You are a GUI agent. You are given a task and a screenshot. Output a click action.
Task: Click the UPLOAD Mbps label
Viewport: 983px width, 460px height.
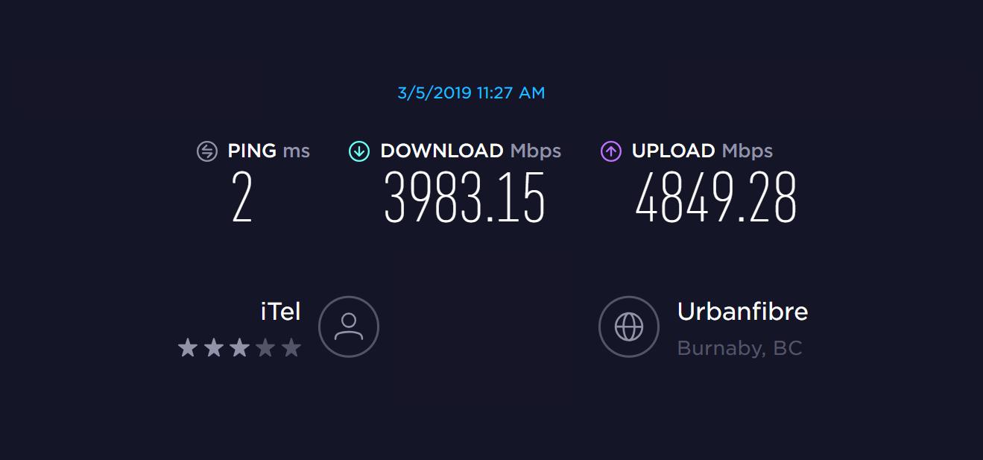(702, 151)
